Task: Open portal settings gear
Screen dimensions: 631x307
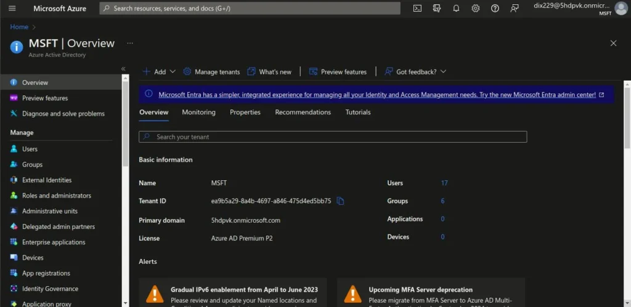Action: pyautogui.click(x=475, y=9)
